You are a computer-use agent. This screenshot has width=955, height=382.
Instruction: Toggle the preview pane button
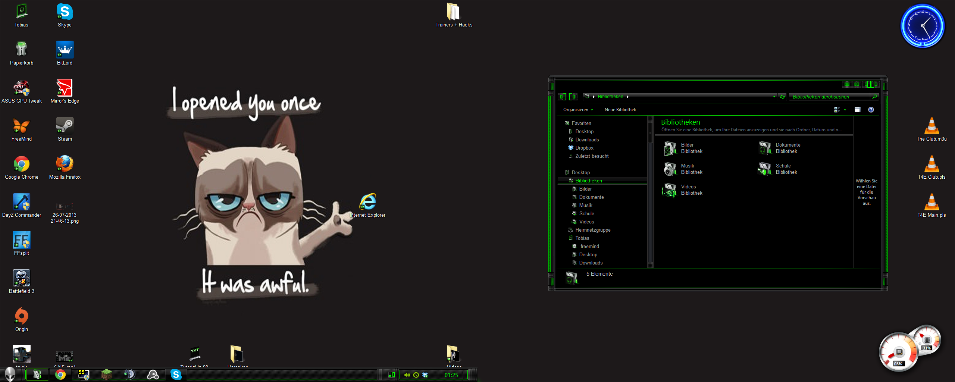[857, 110]
